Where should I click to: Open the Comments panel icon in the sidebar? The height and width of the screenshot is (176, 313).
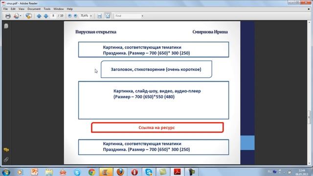(6, 150)
